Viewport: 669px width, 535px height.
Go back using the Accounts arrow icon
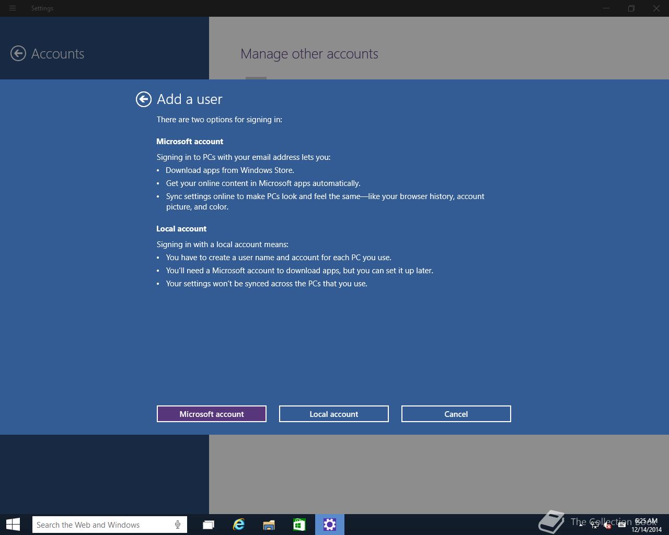[x=18, y=53]
